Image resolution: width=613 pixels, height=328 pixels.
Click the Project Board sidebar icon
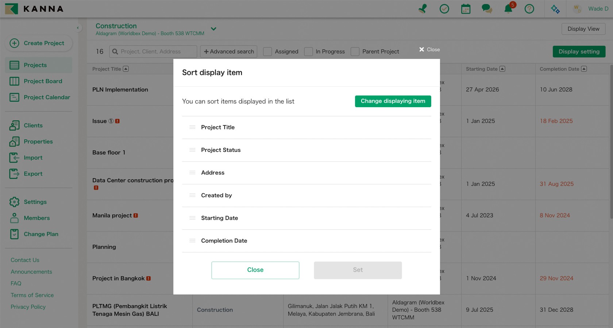(14, 81)
